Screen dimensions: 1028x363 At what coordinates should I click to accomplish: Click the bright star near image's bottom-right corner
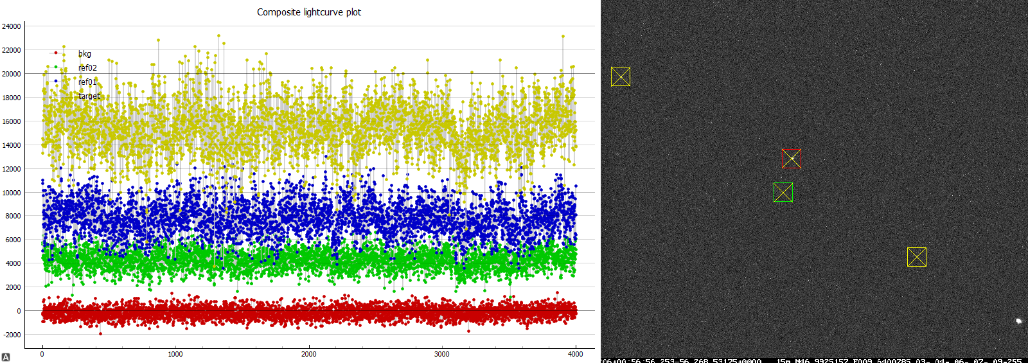coord(1018,321)
